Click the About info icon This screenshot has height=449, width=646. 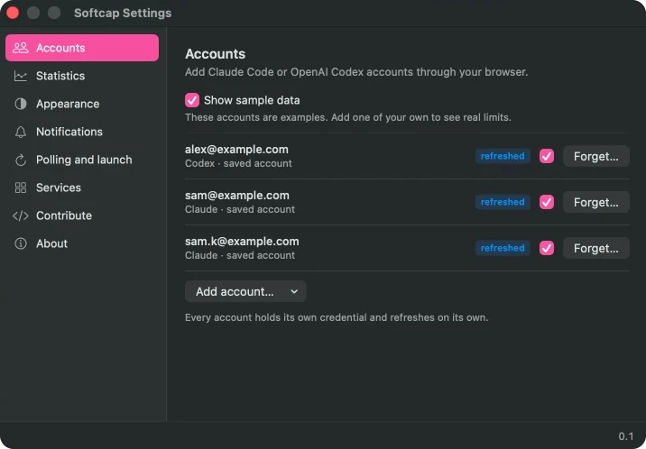tap(21, 243)
